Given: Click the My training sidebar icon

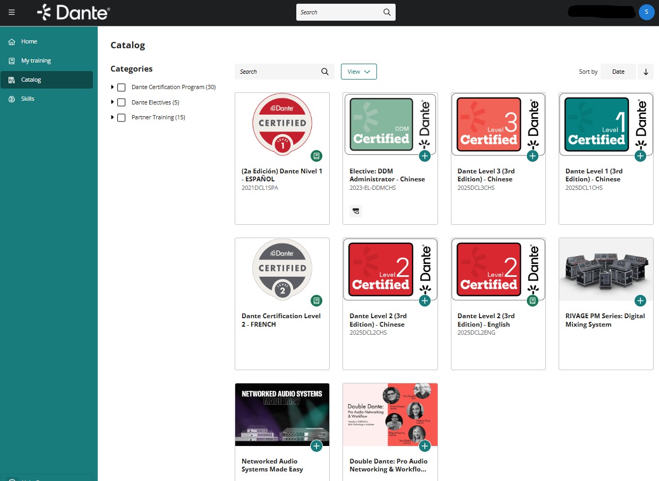Looking at the screenshot, I should [x=12, y=60].
